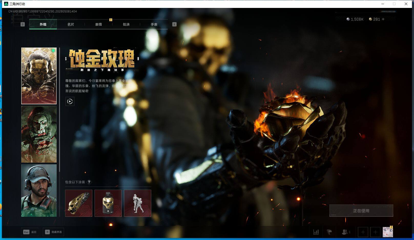This screenshot has width=414, height=240.
Task: Open the statistics bar chart icon
Action: 316,232
